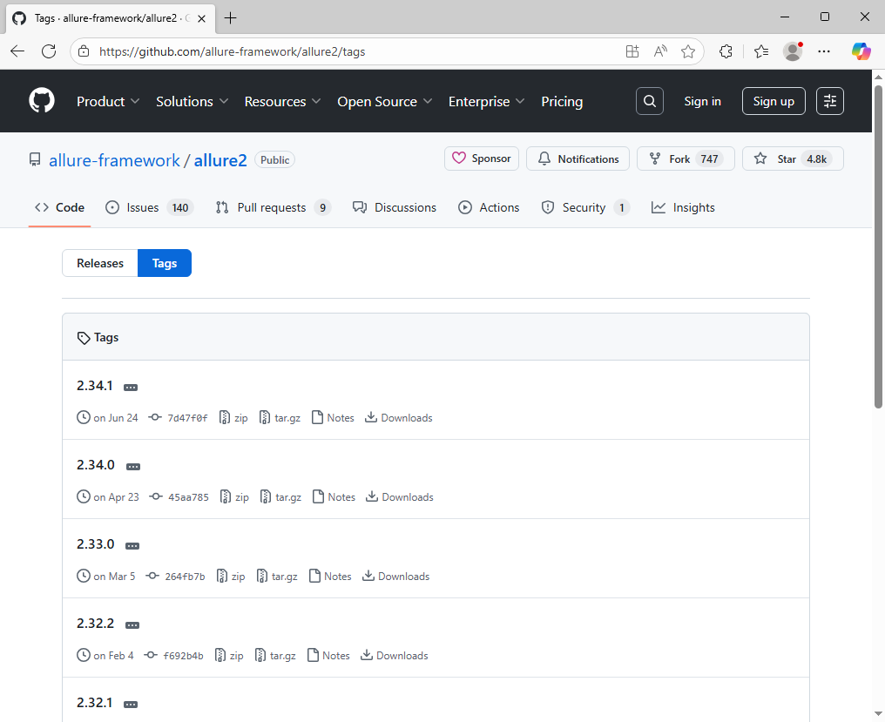Open the Resources dropdown menu
The image size is (885, 722).
coord(282,102)
